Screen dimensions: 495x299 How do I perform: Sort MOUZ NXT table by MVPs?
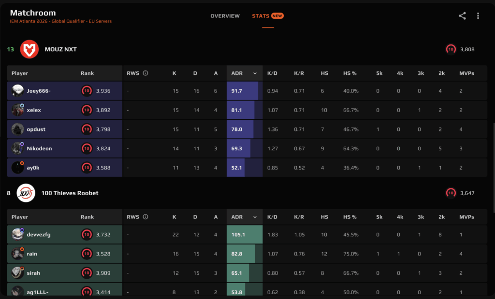[466, 73]
